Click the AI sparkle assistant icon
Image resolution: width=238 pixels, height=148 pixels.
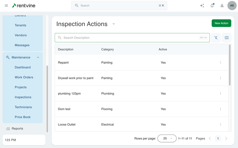pos(202,6)
